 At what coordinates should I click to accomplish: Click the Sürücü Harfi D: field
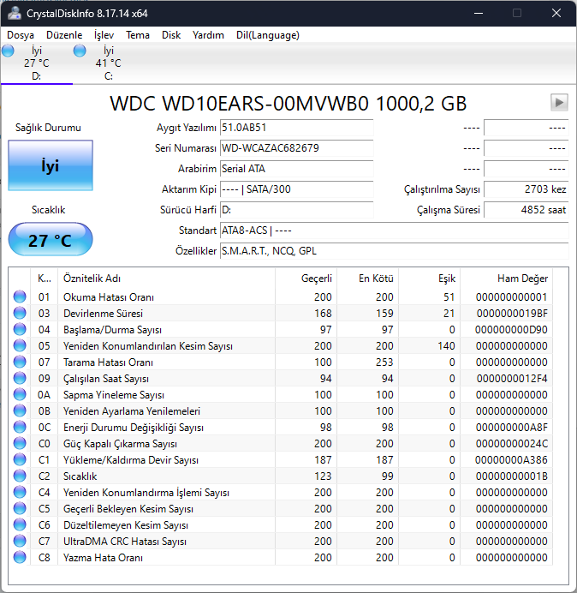296,210
